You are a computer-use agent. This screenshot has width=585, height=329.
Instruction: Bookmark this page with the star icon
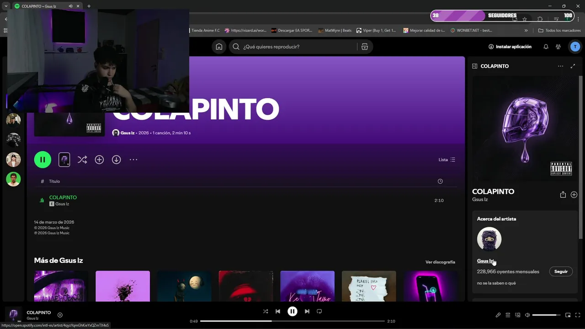tap(525, 19)
